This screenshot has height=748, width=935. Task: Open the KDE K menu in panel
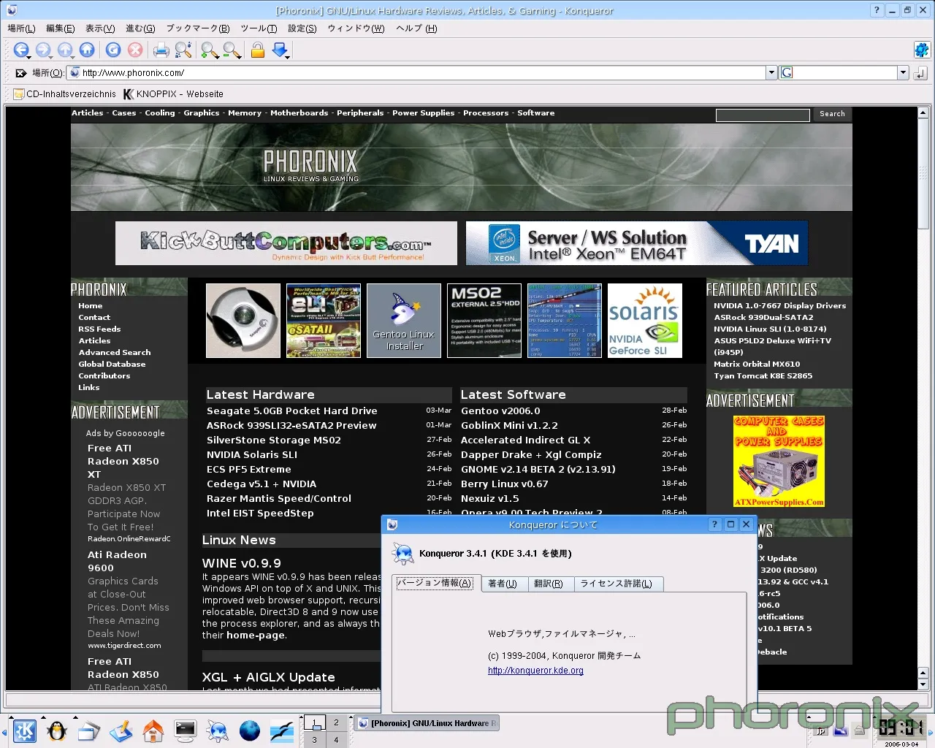(25, 730)
